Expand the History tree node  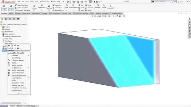coord(1,27)
